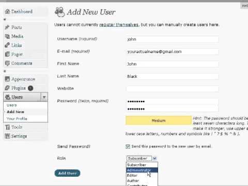Click the Medium password strength indicator
Screen dimensions: 248x186
(x=159, y=120)
